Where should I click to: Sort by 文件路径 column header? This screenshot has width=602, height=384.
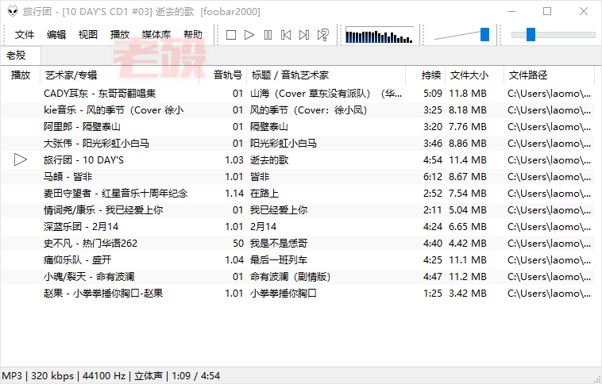[549, 75]
